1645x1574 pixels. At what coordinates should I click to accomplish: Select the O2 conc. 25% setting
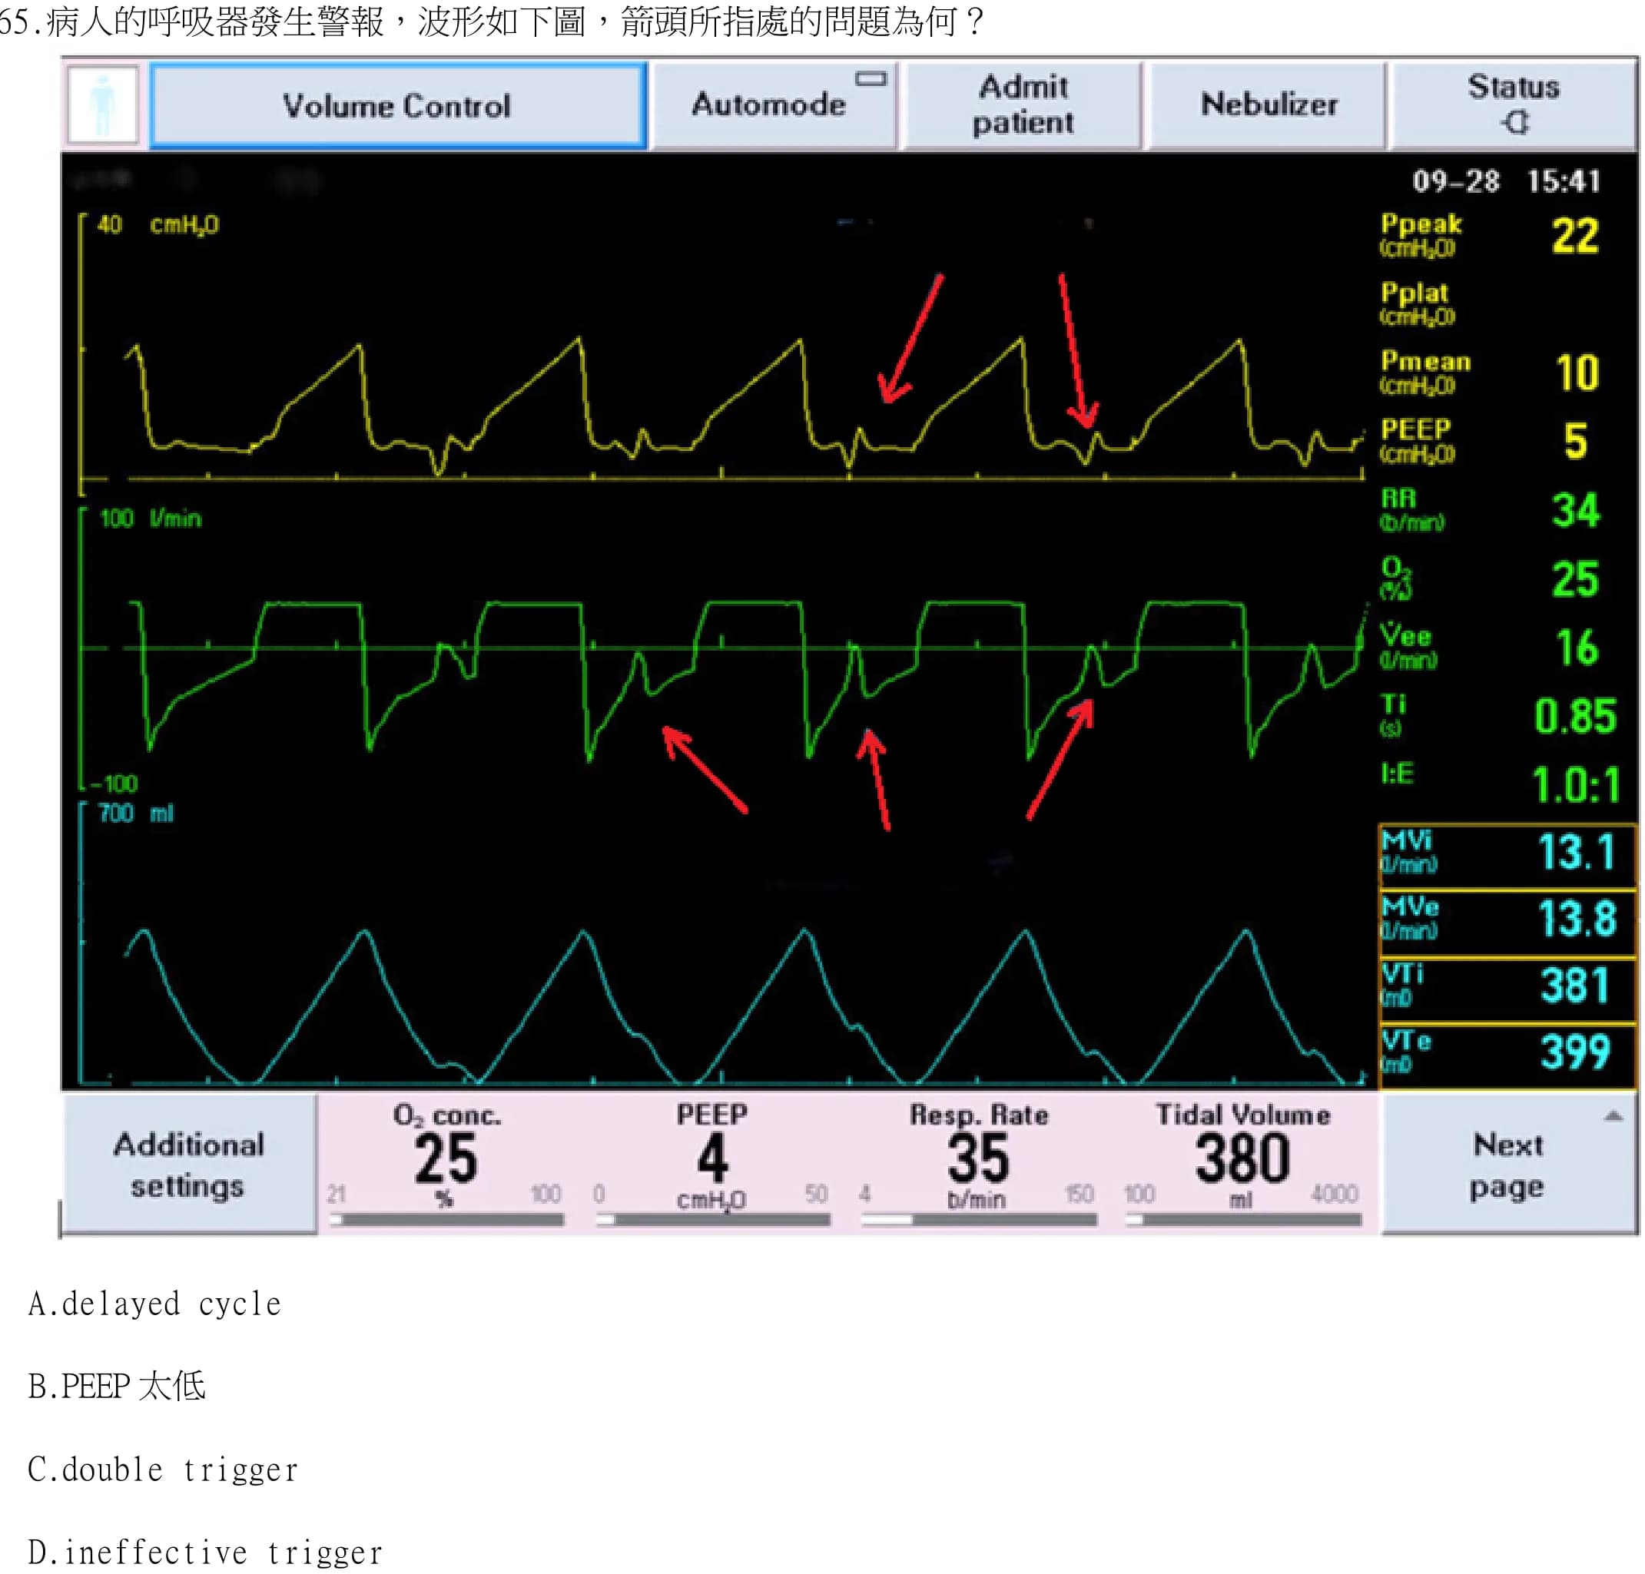point(446,1165)
